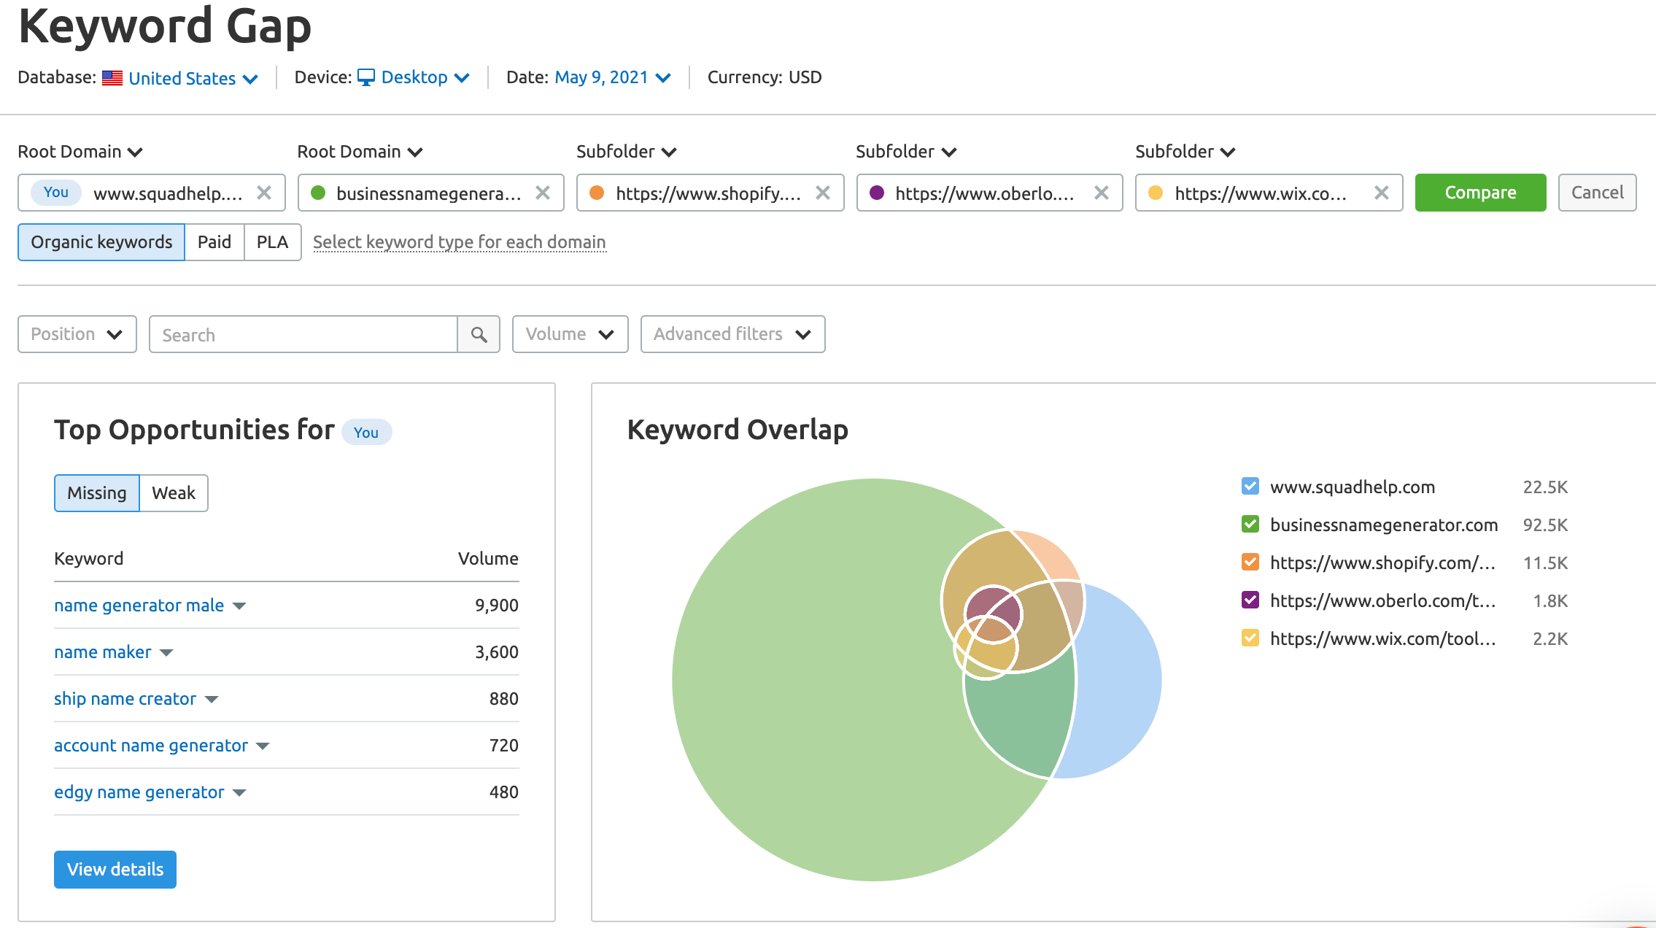Viewport: 1656px width, 928px height.
Task: Remove the wix domain with its X icon
Action: [1382, 193]
